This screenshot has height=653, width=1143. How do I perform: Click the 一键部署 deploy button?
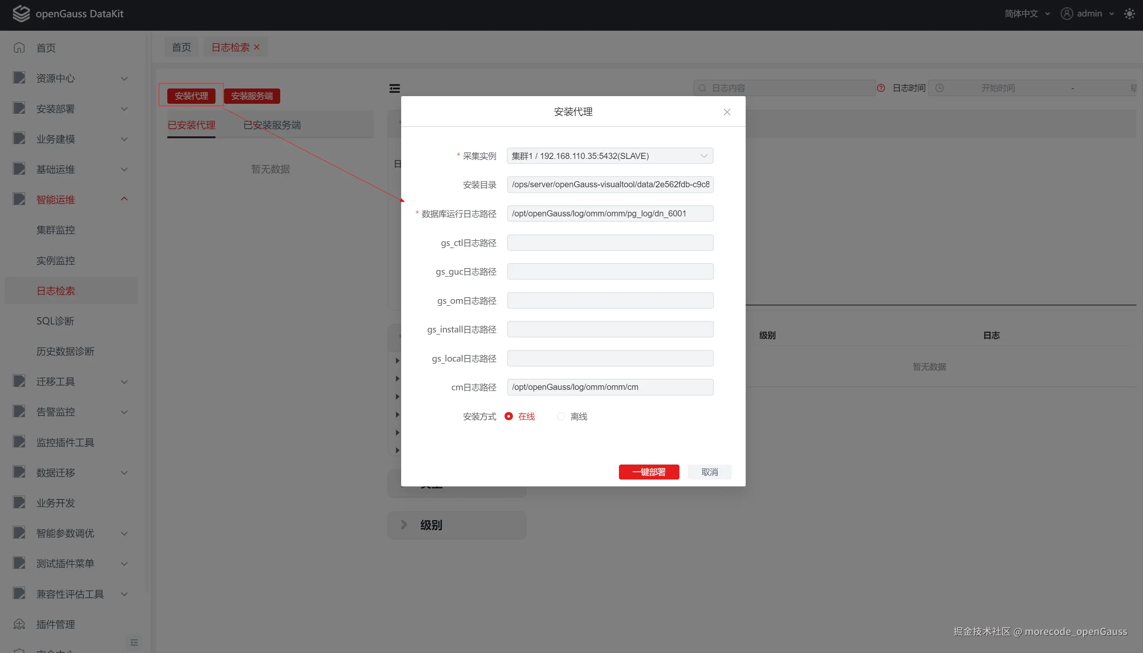648,472
